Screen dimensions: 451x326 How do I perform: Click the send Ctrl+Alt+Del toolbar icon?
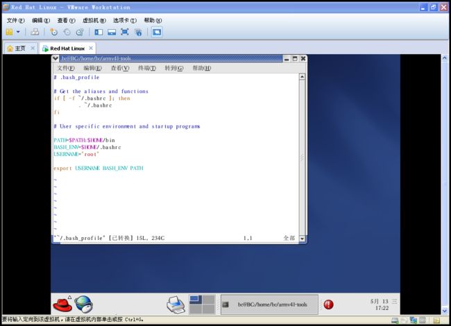pyautogui.click(x=35, y=32)
